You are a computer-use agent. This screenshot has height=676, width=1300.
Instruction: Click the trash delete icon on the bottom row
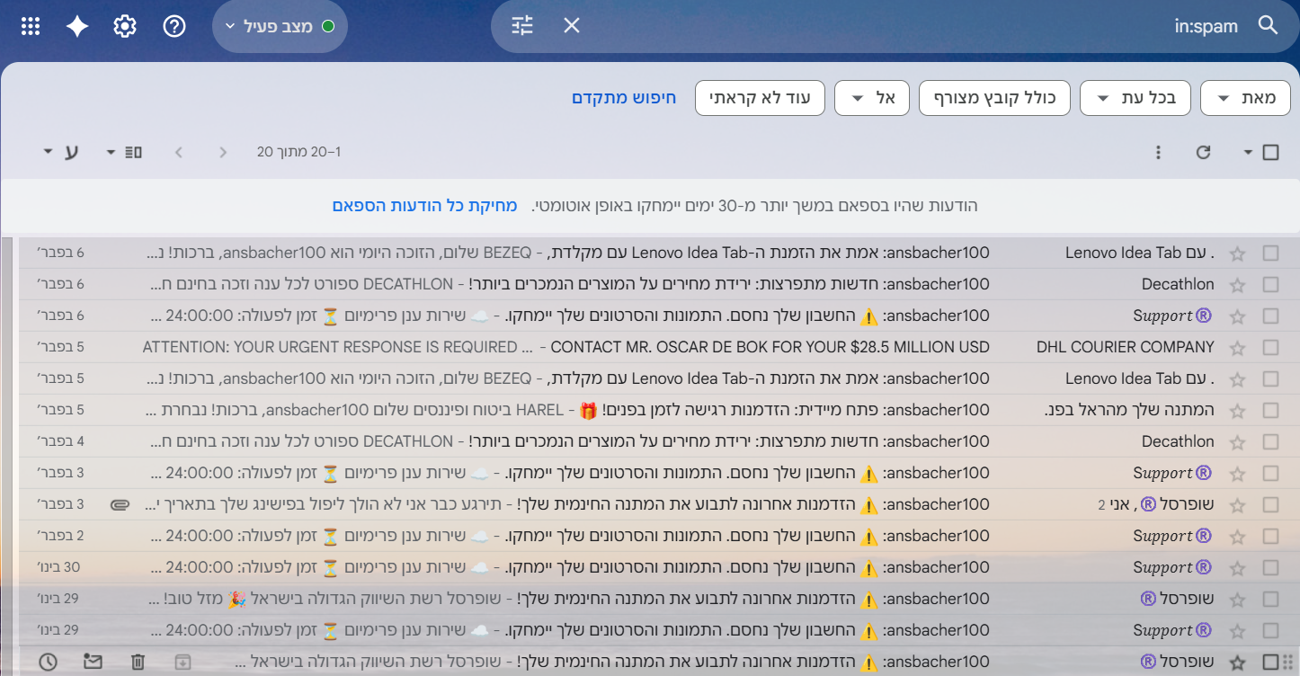tap(138, 663)
